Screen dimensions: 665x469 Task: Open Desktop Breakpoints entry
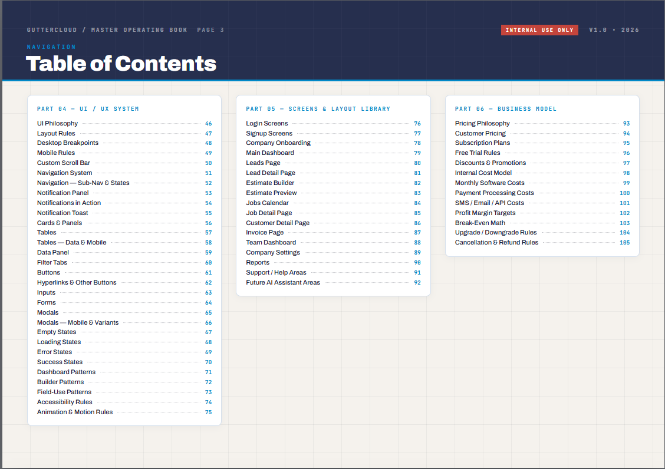click(124, 143)
